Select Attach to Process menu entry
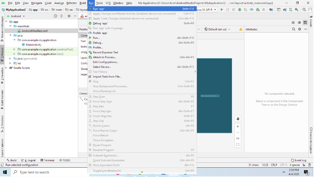 point(104,57)
